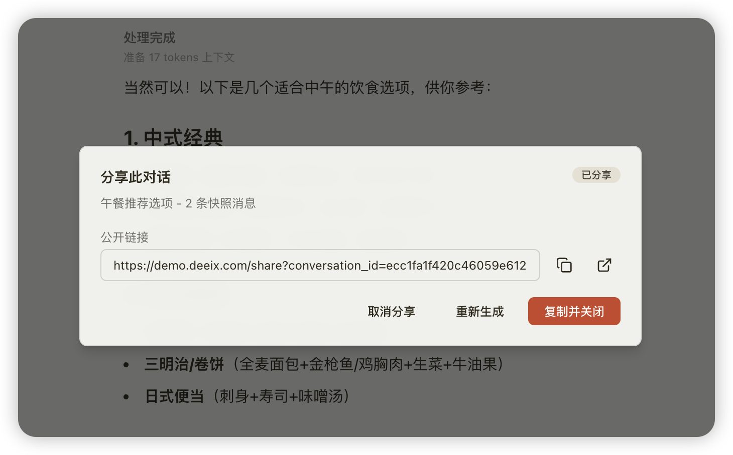Image resolution: width=733 pixels, height=455 pixels.
Task: Click the 复制并关闭 button
Action: [574, 311]
